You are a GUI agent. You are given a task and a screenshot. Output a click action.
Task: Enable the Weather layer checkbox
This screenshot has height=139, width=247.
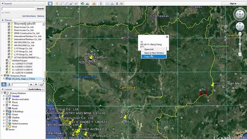click(x=7, y=117)
